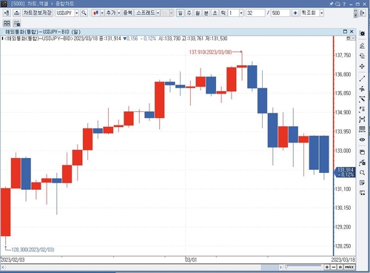Image resolution: width=370 pixels, height=273 pixels.
Task: Click the multi-chart grid layout icon
Action: 7,24
